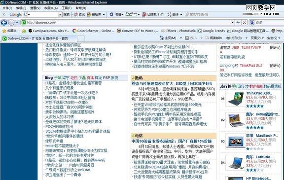Click the 戴尔 640m laptop thumbnail

[236, 120]
